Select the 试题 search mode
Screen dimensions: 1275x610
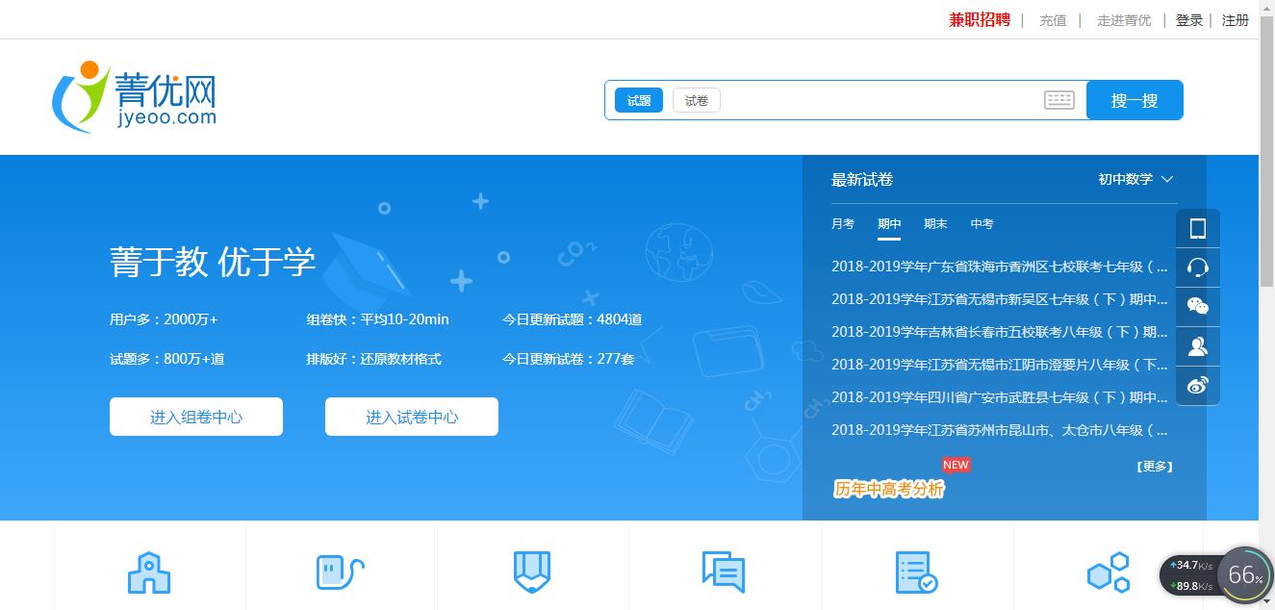[x=638, y=99]
